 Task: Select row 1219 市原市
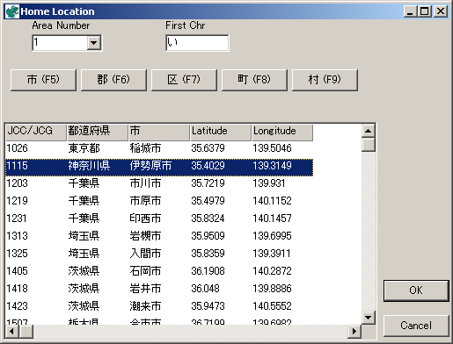(x=159, y=201)
